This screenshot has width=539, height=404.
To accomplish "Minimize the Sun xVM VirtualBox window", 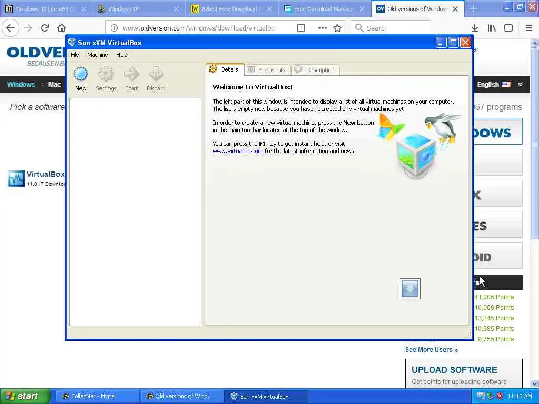I will [x=441, y=42].
